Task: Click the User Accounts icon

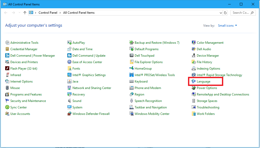Action: (7, 114)
